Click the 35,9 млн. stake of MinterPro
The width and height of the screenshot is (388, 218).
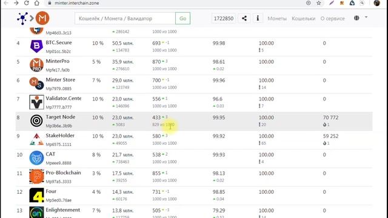(122, 62)
